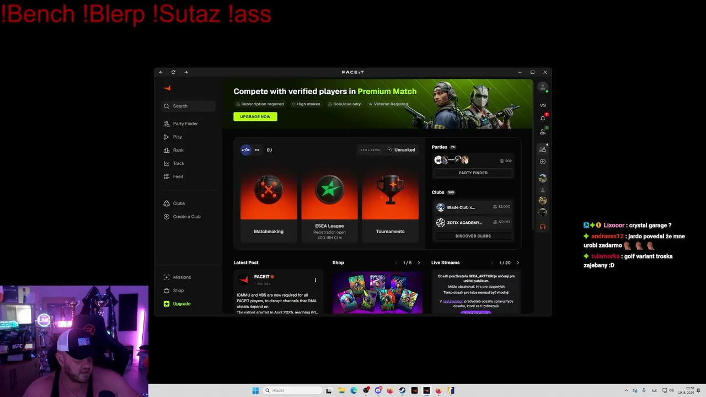Reload the FACEIT page
The image size is (706, 397).
[173, 72]
